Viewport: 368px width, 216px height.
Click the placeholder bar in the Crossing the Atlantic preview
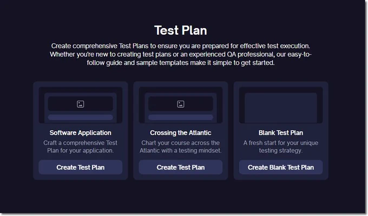(x=181, y=117)
